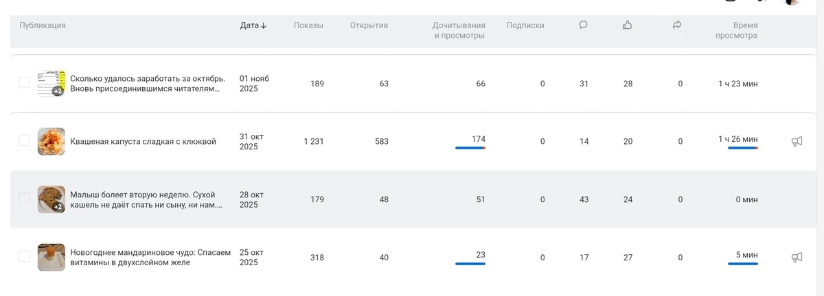The width and height of the screenshot is (824, 296).
Task: Click megaphone promote icon for Квашеная капуста
Action: pos(797,142)
